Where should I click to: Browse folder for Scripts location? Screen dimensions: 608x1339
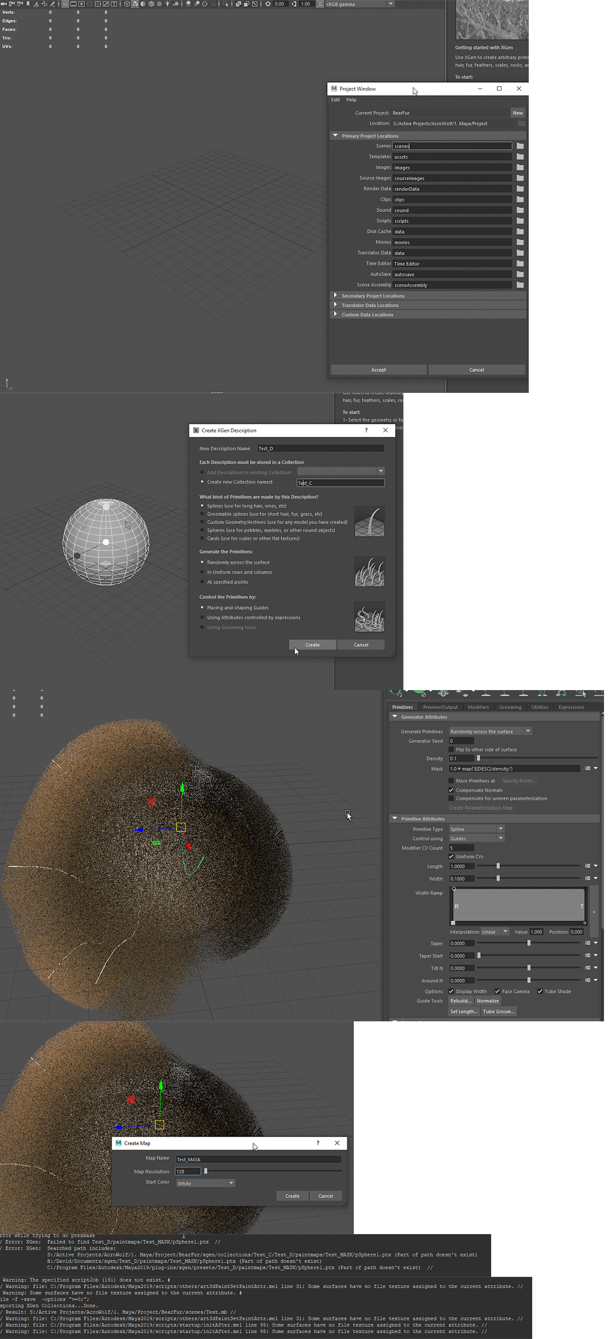coord(520,221)
